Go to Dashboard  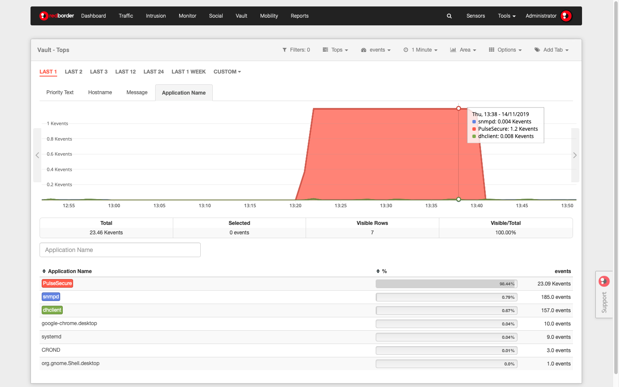93,16
